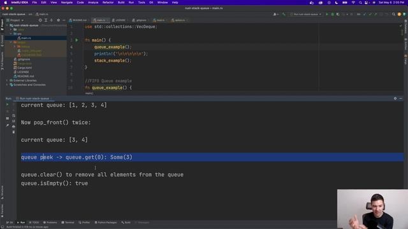Toggle scroll-to-end in the Run console

point(13,121)
